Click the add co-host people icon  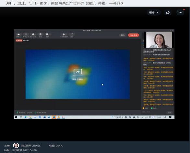64,34
